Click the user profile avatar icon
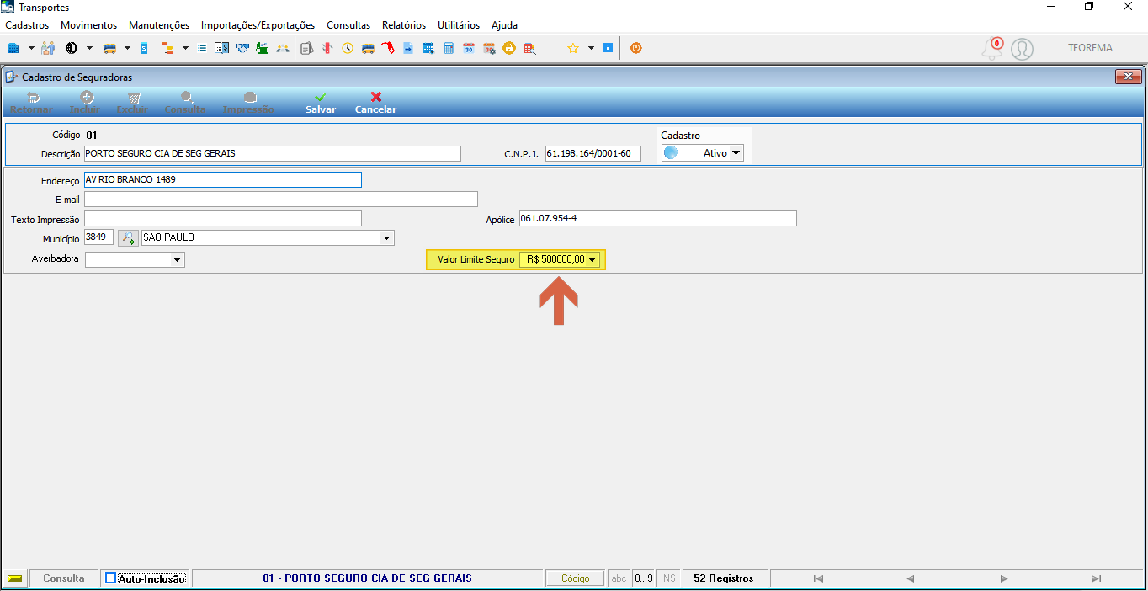The width and height of the screenshot is (1148, 591). pos(1022,49)
